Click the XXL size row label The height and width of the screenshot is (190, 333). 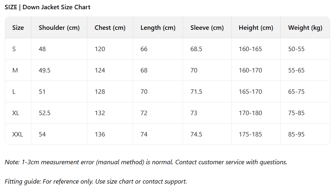(x=18, y=134)
